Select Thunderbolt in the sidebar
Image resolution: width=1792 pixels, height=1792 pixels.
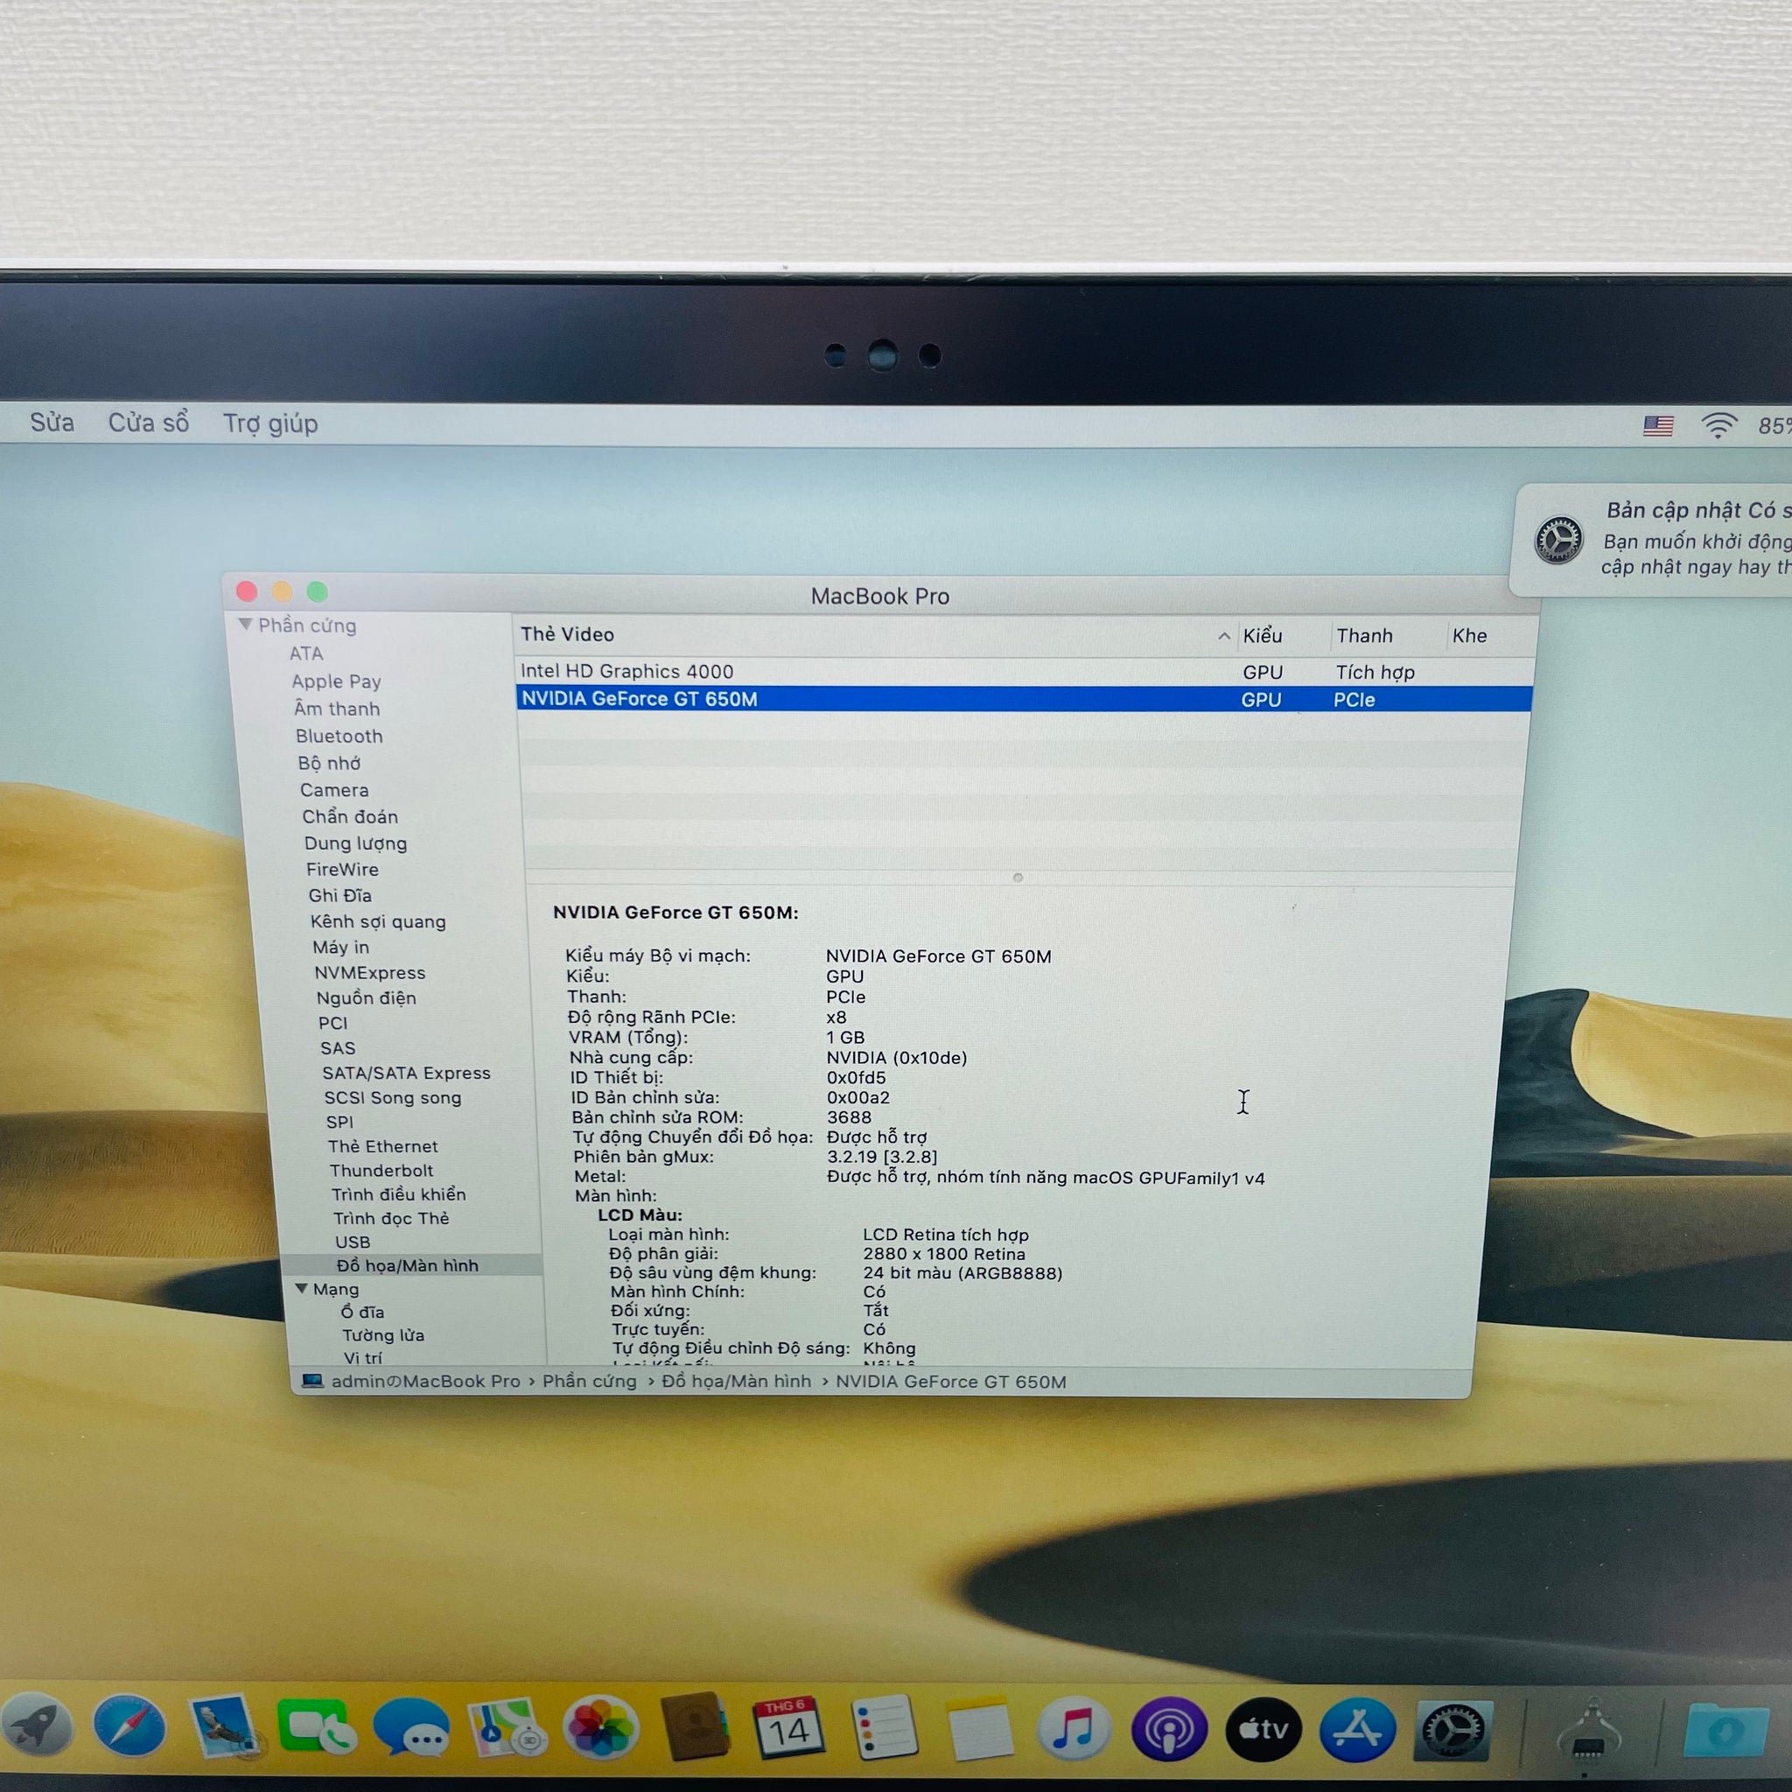click(x=381, y=1171)
